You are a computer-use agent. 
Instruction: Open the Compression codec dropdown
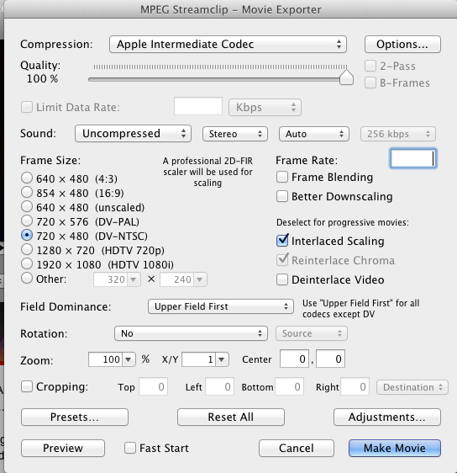click(228, 45)
